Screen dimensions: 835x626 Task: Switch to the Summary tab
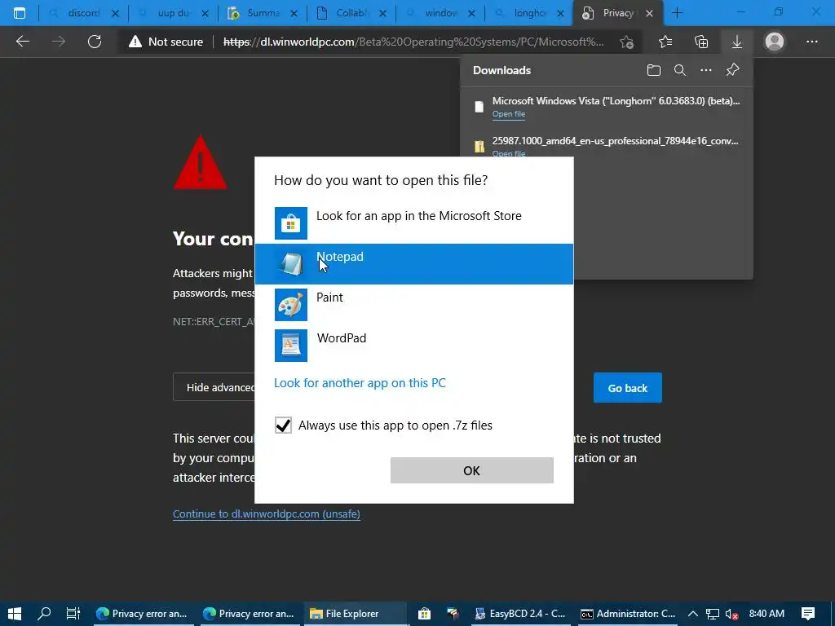pyautogui.click(x=262, y=13)
